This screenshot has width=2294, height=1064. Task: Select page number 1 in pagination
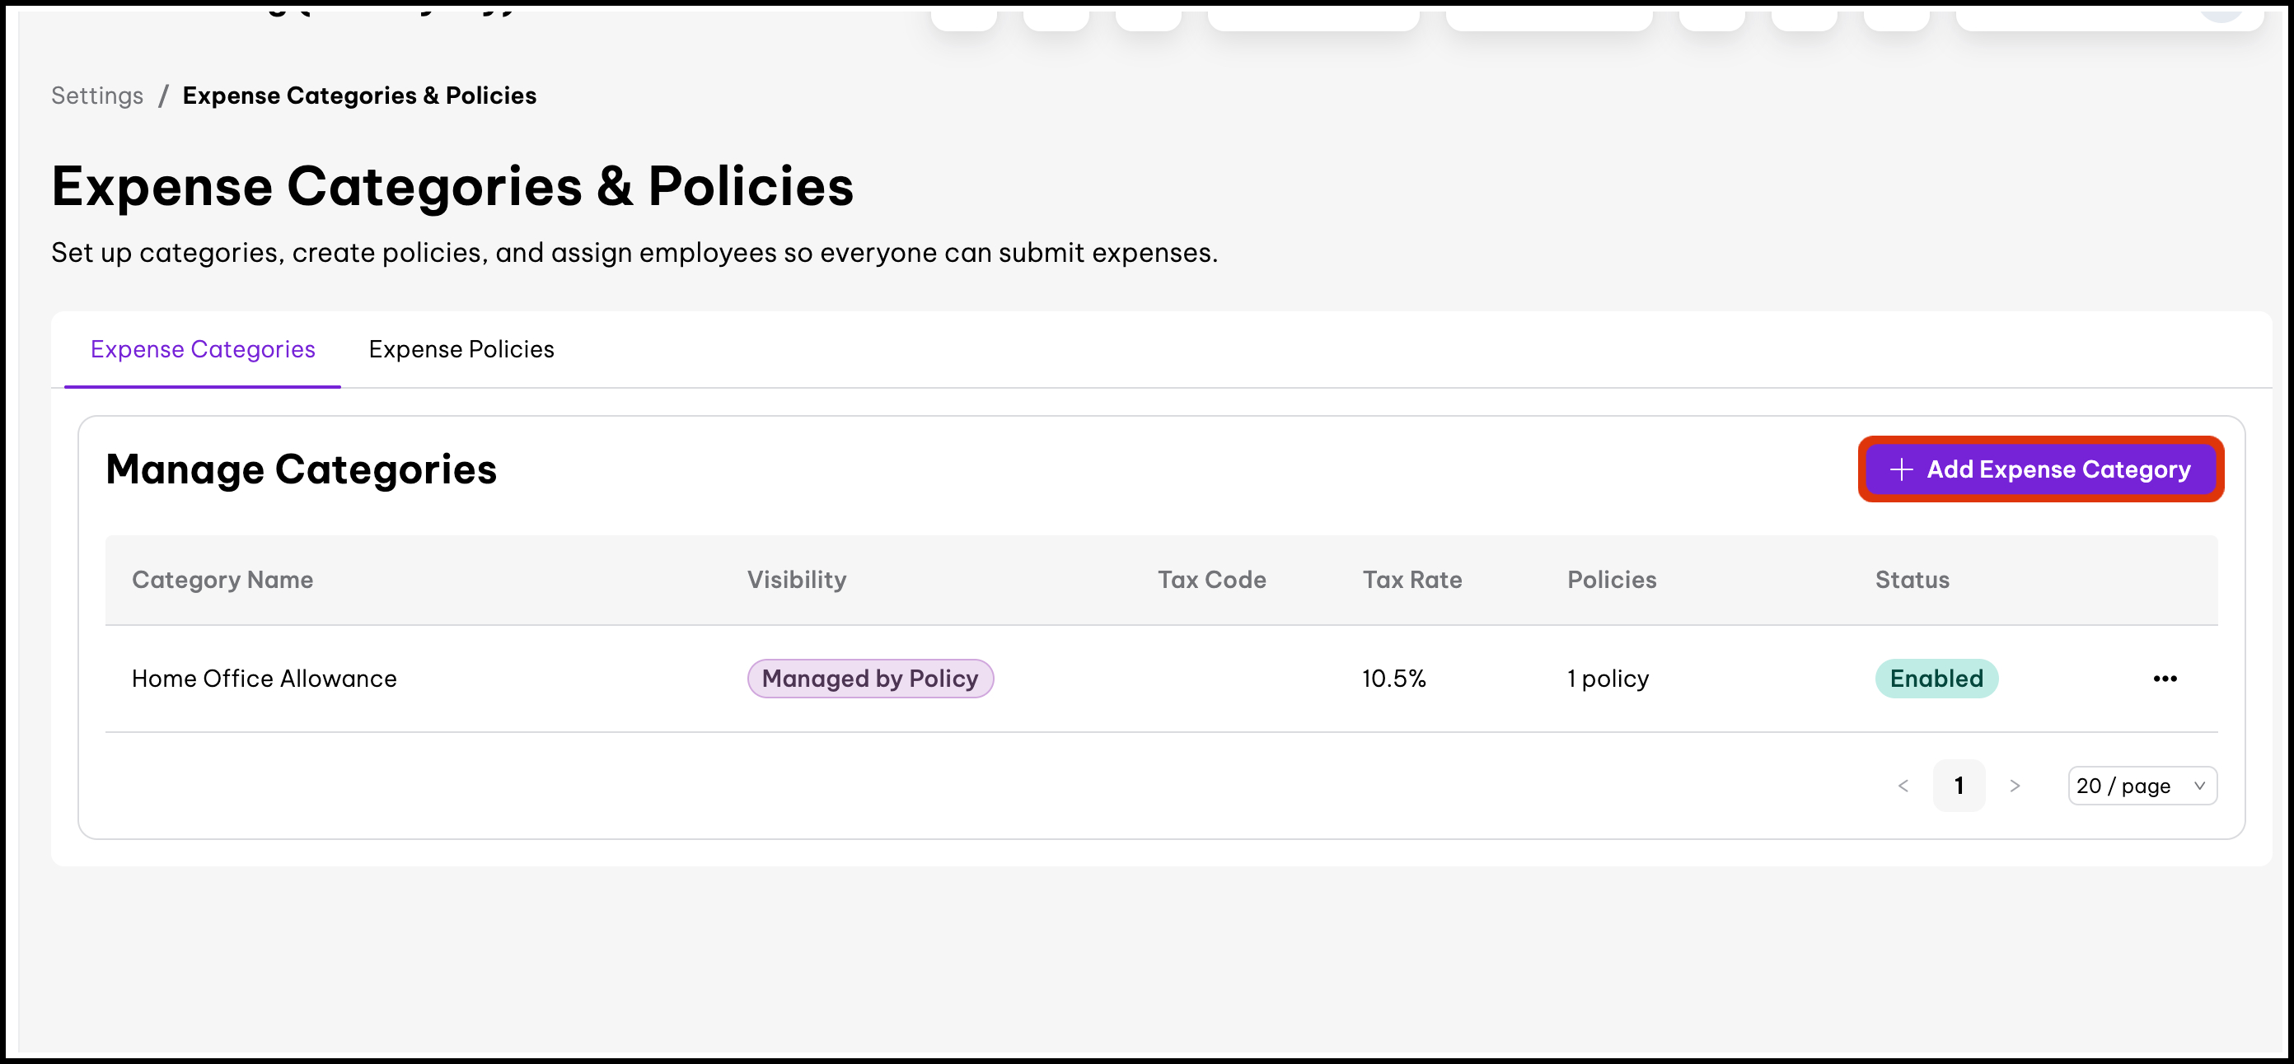[1959, 786]
